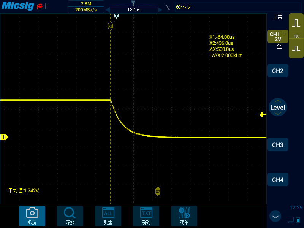Open the CH1 2V channel settings
The width and height of the screenshot is (304, 228).
[x=278, y=36]
